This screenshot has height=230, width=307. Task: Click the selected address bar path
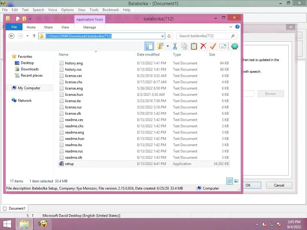tap(78, 36)
